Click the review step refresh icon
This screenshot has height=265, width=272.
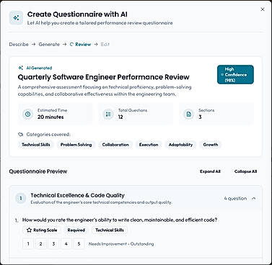click(x=71, y=45)
